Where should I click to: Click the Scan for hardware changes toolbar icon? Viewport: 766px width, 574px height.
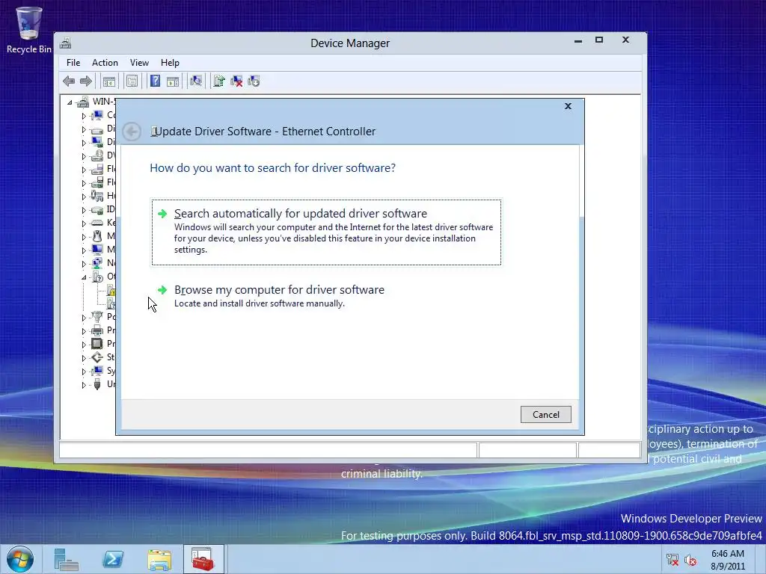196,81
